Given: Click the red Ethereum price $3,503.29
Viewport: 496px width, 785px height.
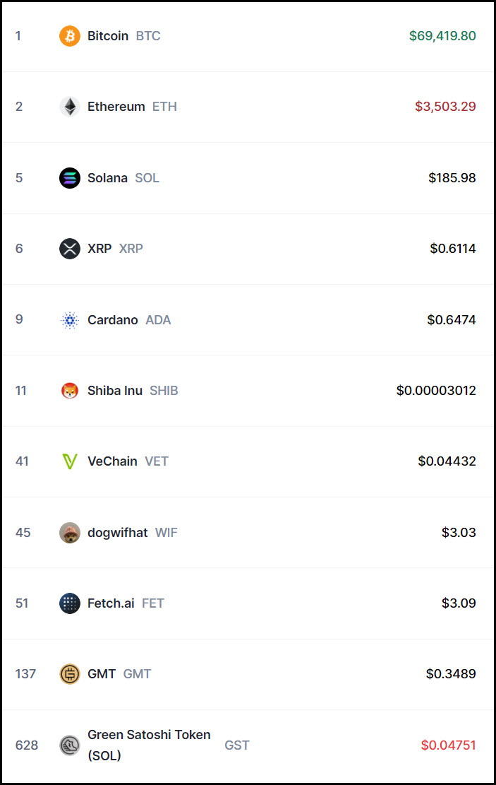Looking at the screenshot, I should 445,107.
